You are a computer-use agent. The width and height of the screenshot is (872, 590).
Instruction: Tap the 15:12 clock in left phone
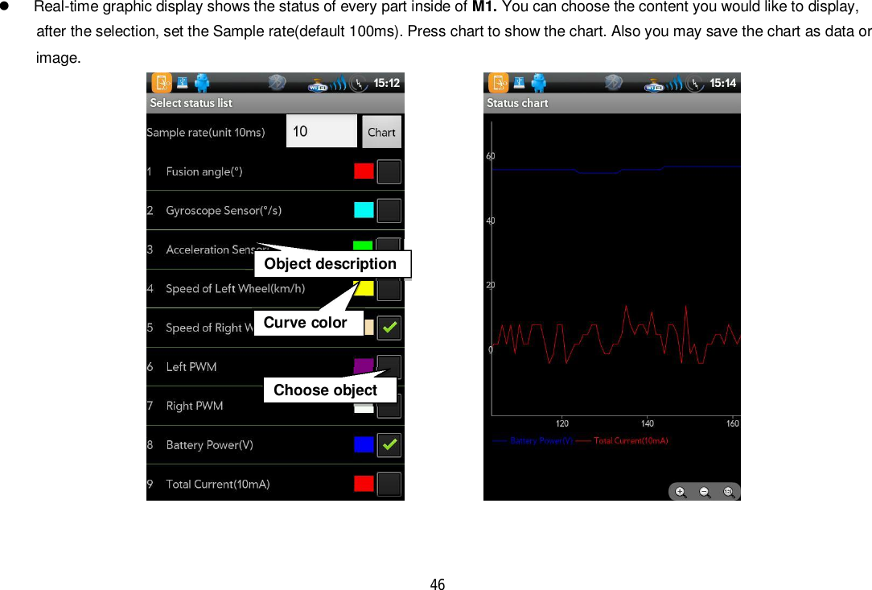pos(386,83)
